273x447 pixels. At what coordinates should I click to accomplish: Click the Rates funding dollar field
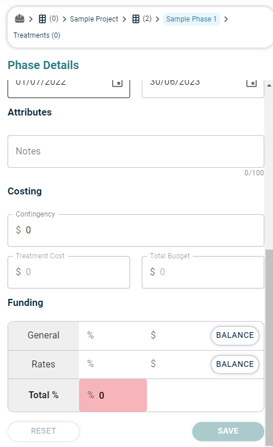coord(177,364)
